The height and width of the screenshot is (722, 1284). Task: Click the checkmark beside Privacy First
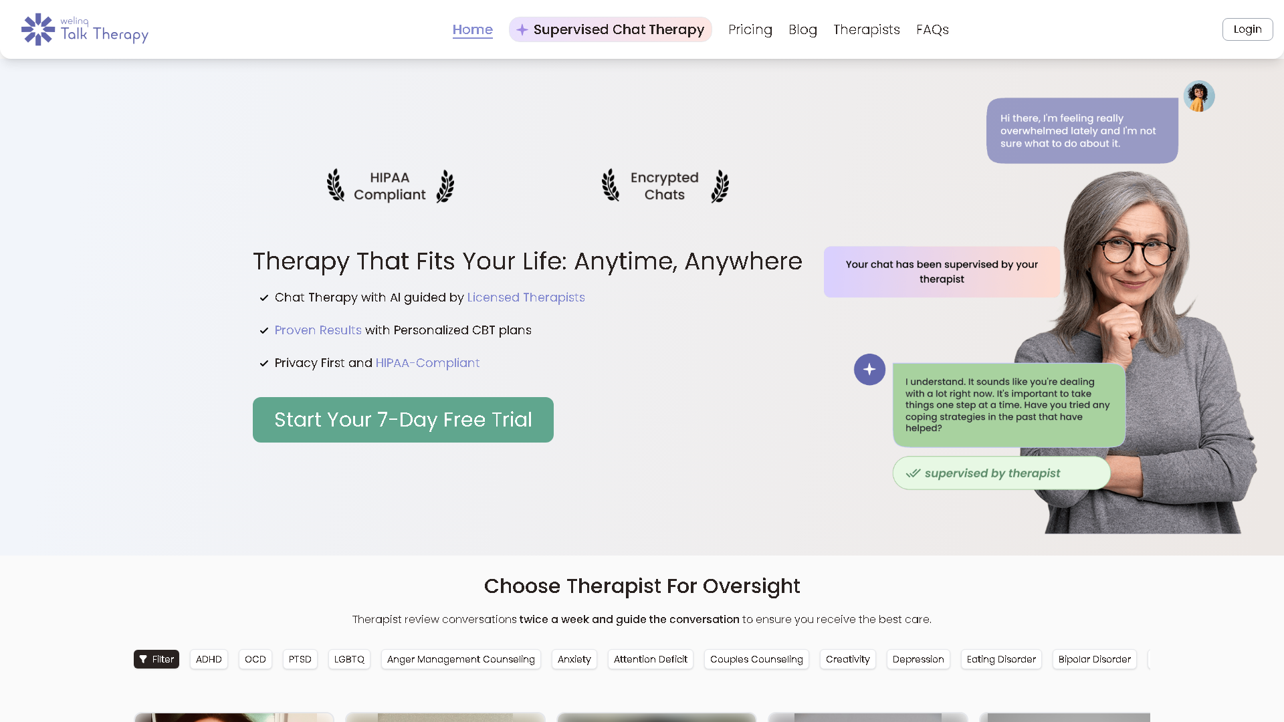click(x=263, y=363)
